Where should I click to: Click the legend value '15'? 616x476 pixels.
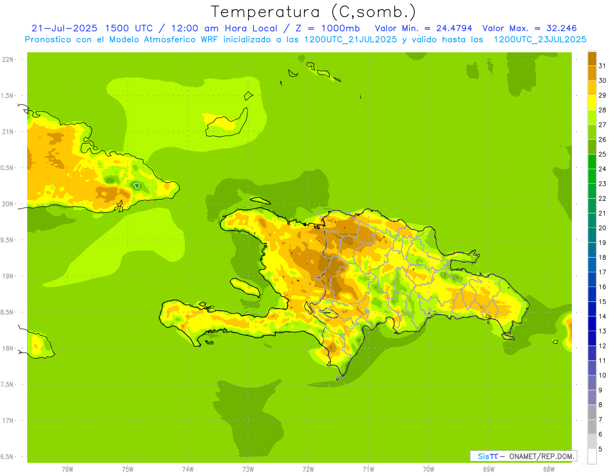click(602, 301)
